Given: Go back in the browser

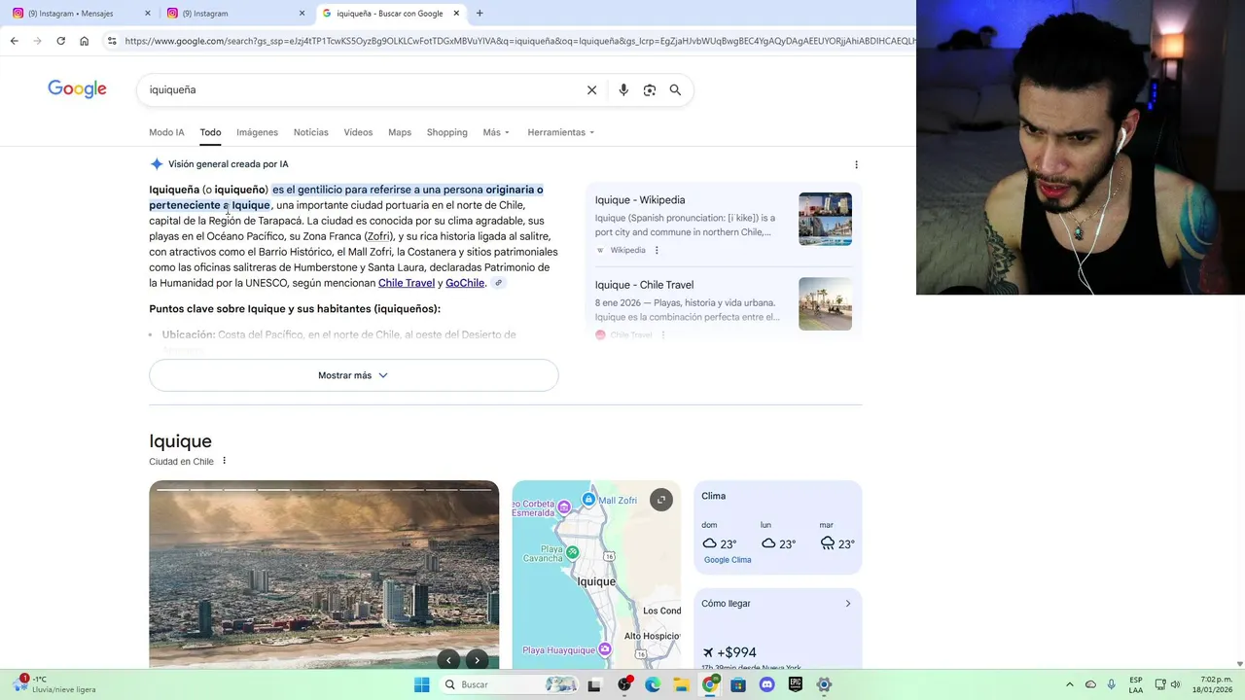Looking at the screenshot, I should click(x=14, y=41).
